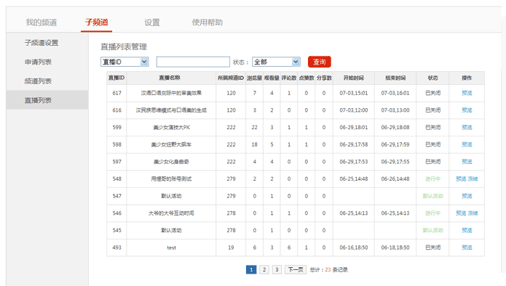Image resolution: width=506 pixels, height=286 pixels.
Task: Click live ID cell 493
Action: [x=116, y=248]
